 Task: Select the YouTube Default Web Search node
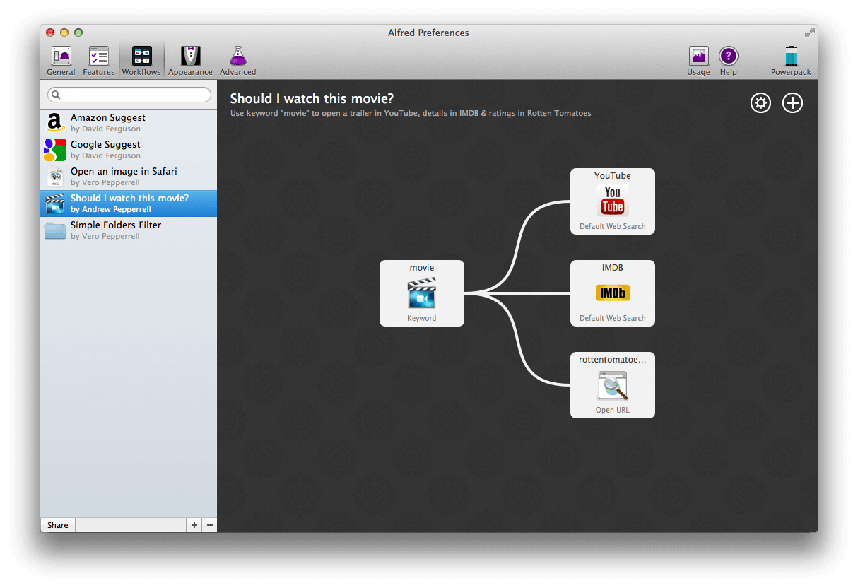pyautogui.click(x=612, y=201)
